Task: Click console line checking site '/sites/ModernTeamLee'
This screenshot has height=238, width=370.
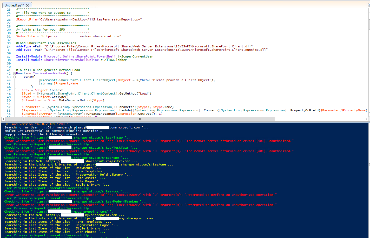Action: (76, 202)
